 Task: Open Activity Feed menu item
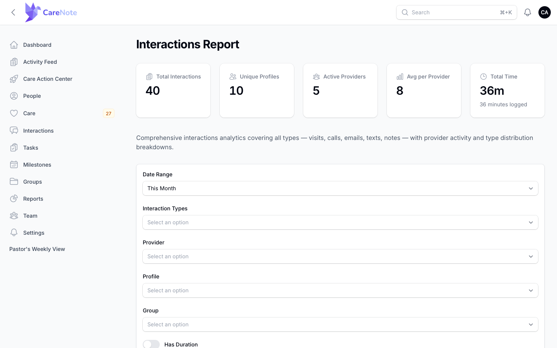(x=62, y=62)
